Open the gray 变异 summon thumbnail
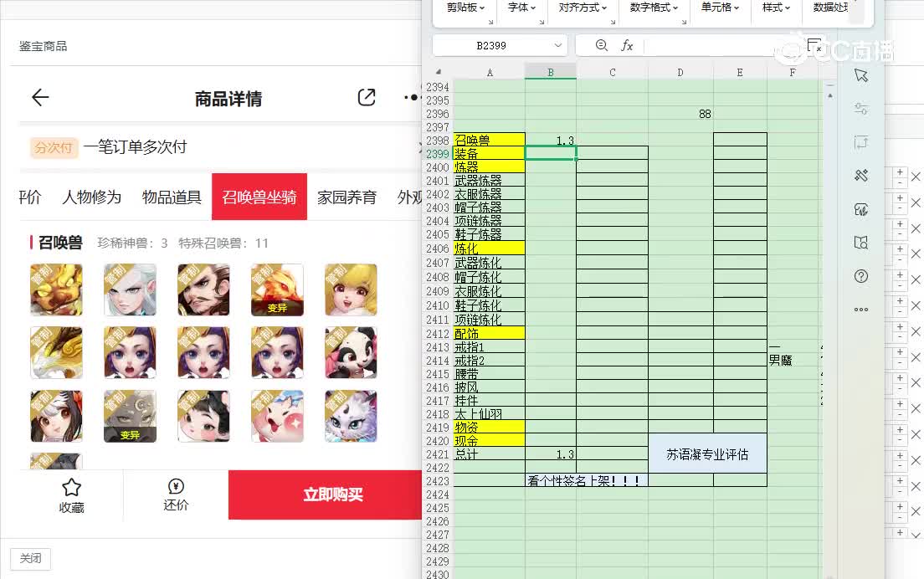The height and width of the screenshot is (579, 924). [x=130, y=417]
